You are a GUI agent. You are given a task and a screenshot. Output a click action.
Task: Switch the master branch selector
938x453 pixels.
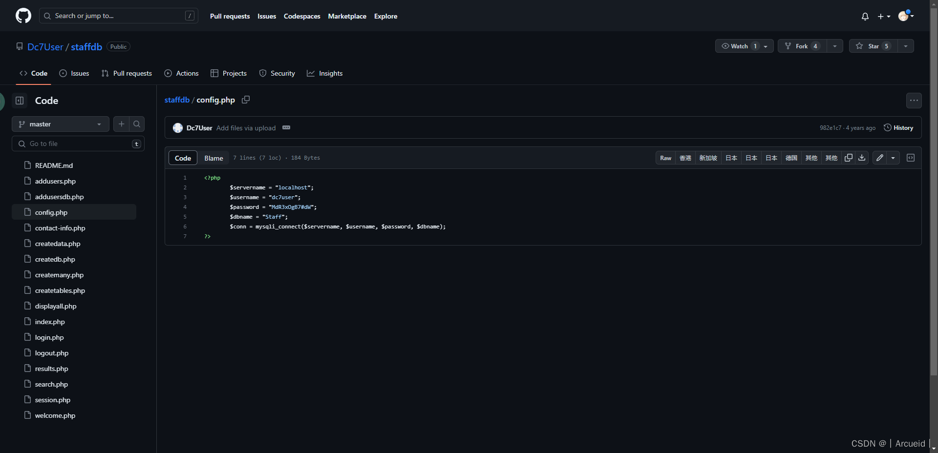click(x=61, y=124)
